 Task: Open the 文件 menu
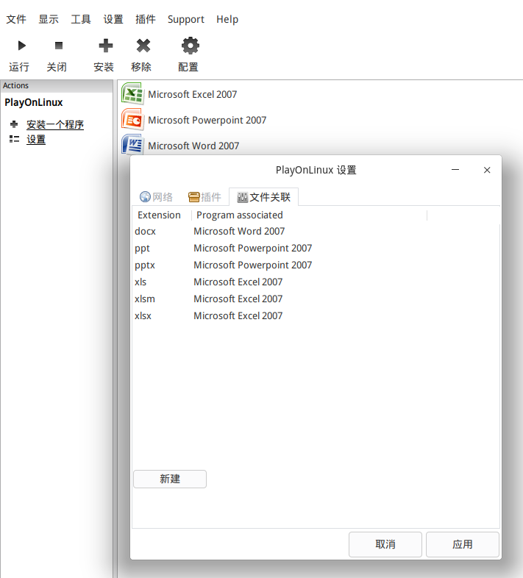coord(16,19)
